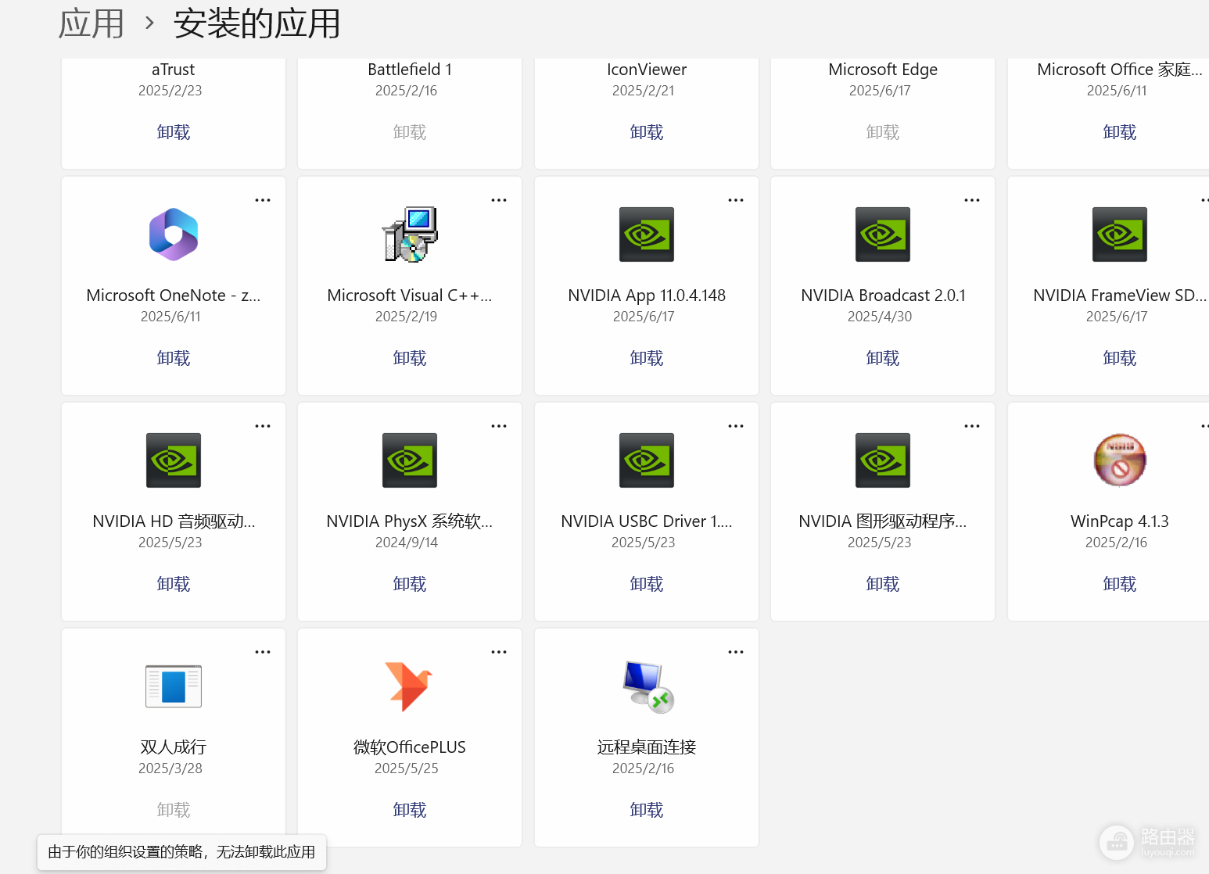Screen dimensions: 1209x874
Task: Click 卸载 under aTrust
Action: pyautogui.click(x=174, y=132)
